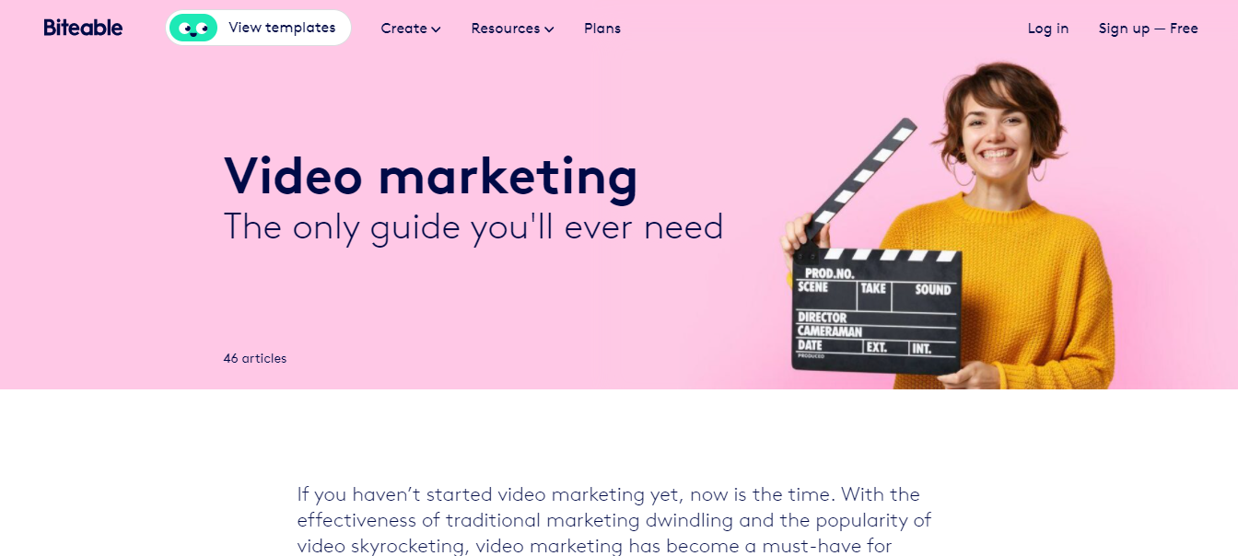1238x556 pixels.
Task: Open the Plans page
Action: [x=602, y=29]
